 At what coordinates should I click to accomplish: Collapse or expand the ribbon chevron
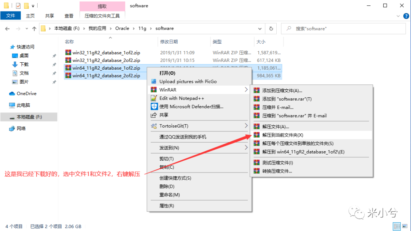click(398, 16)
